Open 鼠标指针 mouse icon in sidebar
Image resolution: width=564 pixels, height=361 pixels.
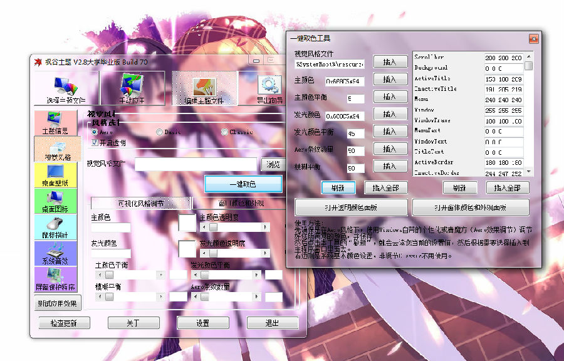click(x=55, y=227)
